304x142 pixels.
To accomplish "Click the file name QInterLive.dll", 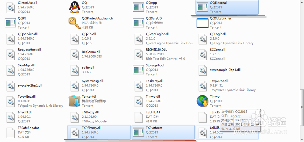I will tap(28, 3).
